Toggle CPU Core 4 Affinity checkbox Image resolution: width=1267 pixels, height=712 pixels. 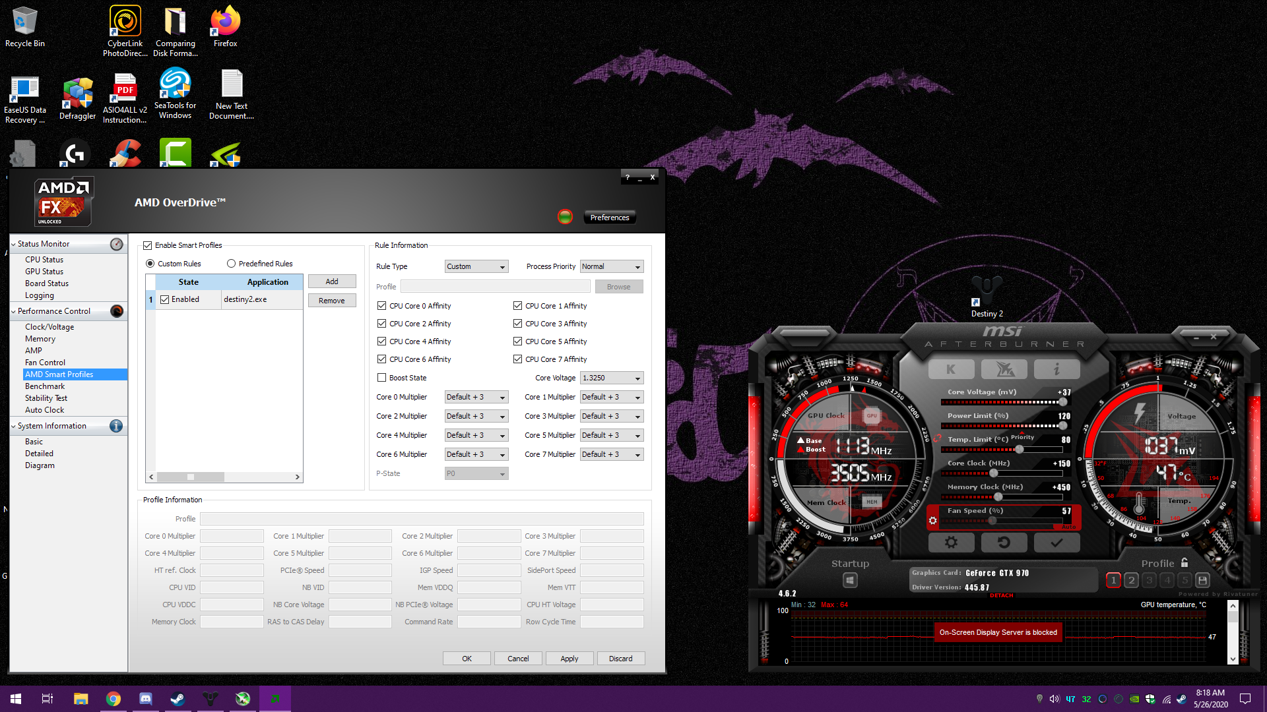381,341
